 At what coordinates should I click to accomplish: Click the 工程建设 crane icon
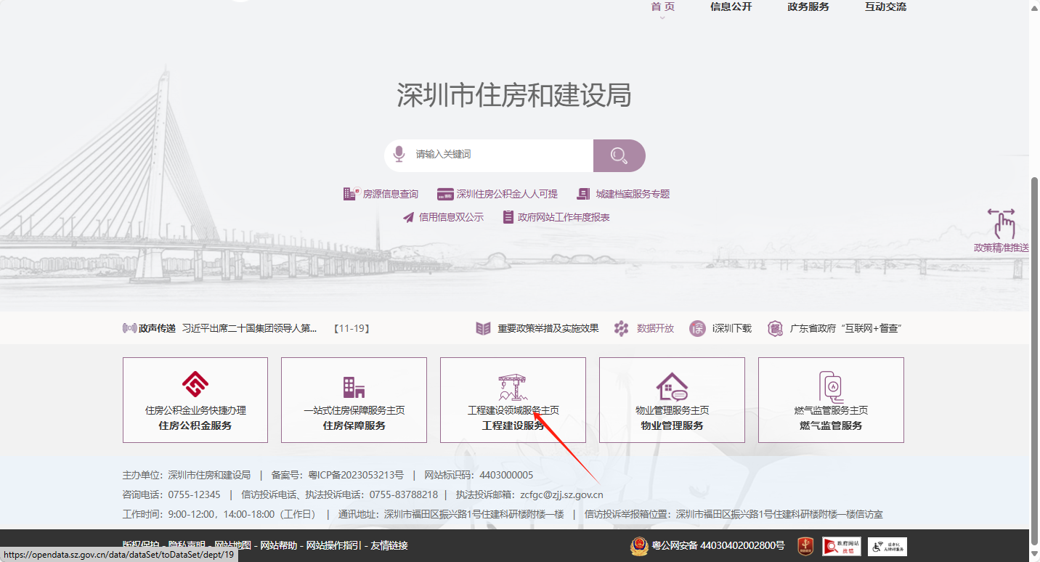(513, 388)
